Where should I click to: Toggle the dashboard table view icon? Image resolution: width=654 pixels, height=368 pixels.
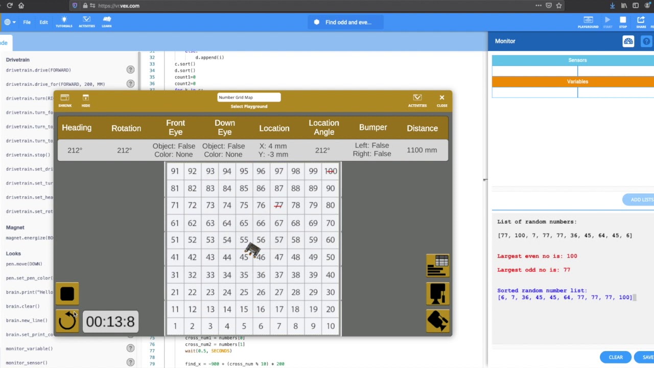pos(438,265)
